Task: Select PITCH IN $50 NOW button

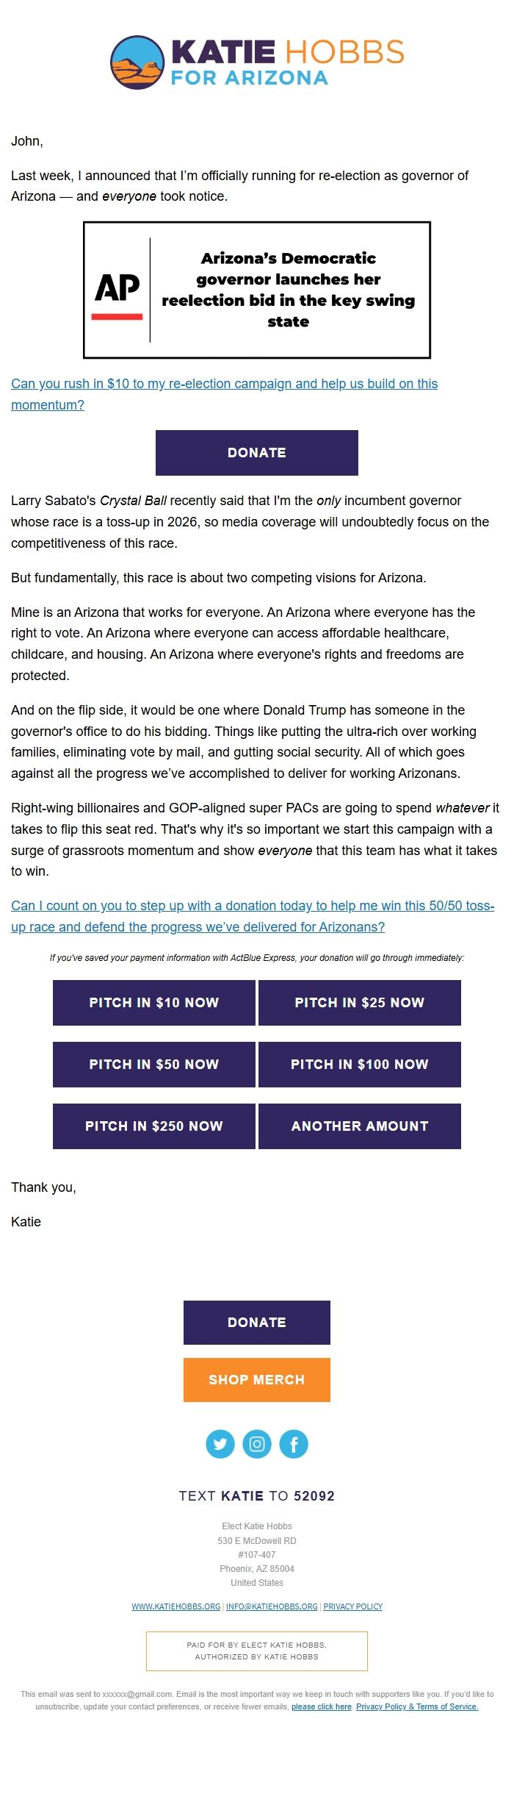Action: coord(154,1064)
